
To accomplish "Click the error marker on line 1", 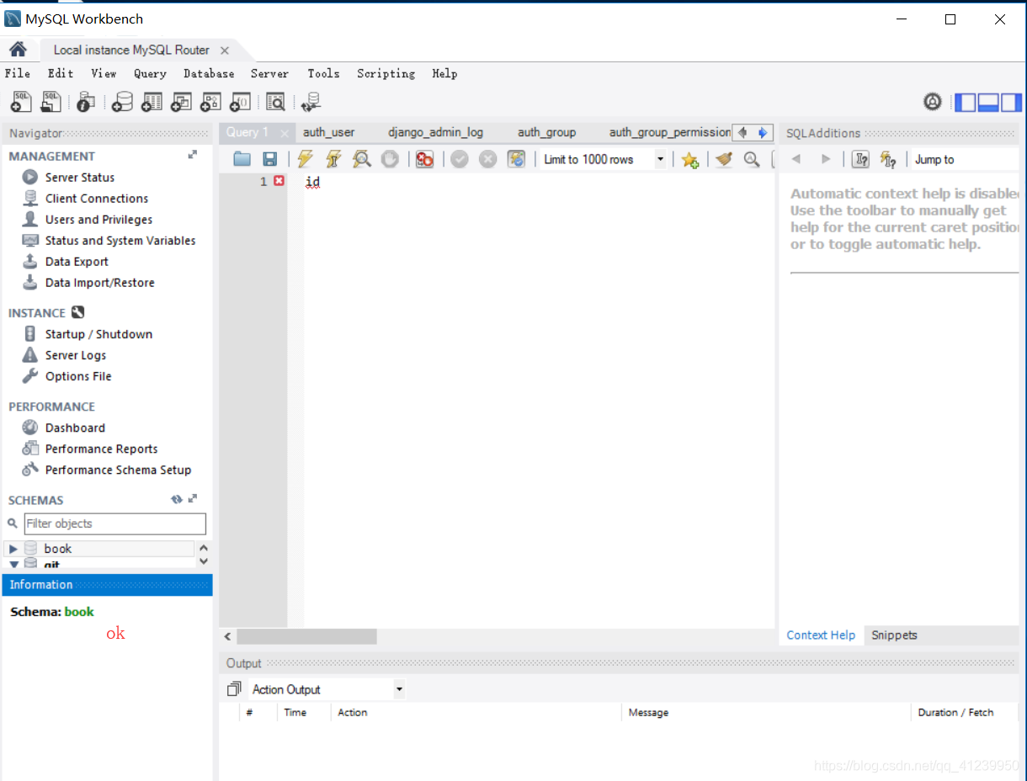I will 279,181.
